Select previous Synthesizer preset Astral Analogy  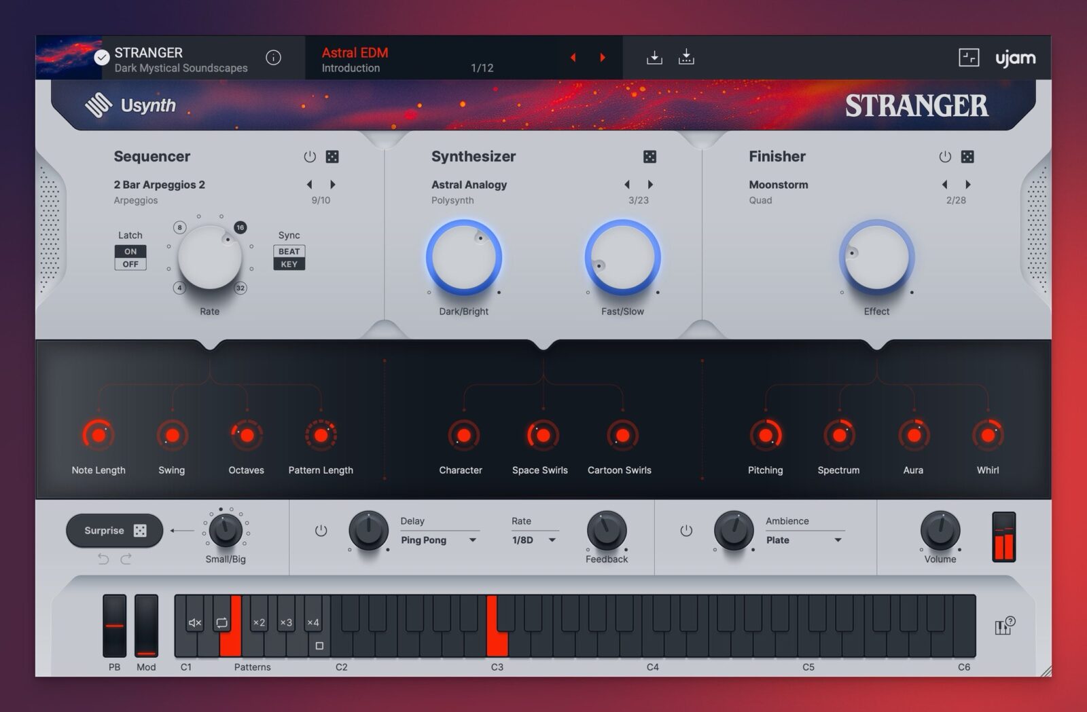[x=627, y=185]
